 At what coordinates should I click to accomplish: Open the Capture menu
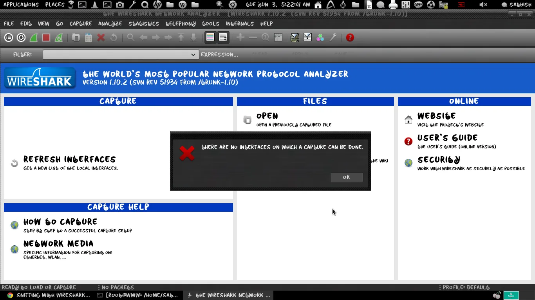(81, 24)
